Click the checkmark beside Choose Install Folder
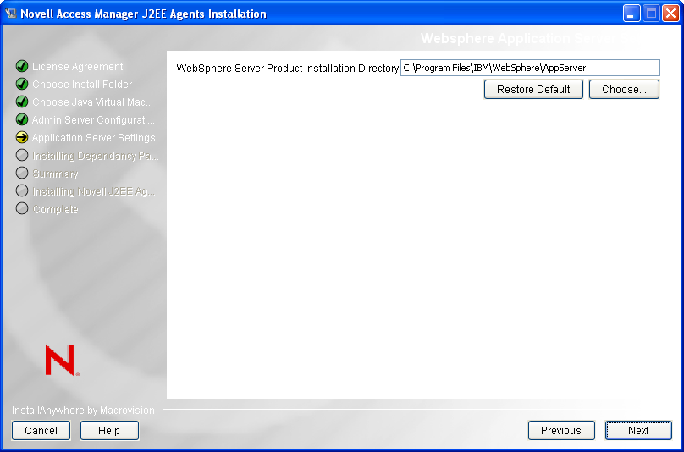Image resolution: width=684 pixels, height=452 pixels. pyautogui.click(x=22, y=84)
